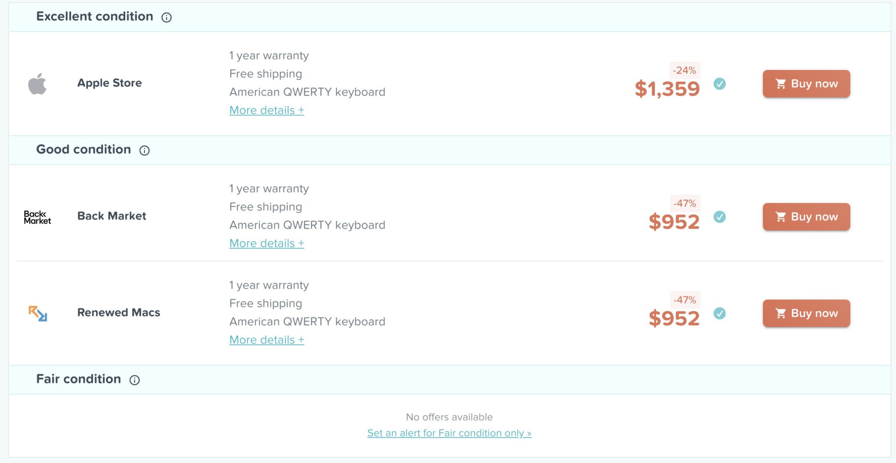
Task: Click the verified checkmark beside $1,359
Action: click(719, 83)
